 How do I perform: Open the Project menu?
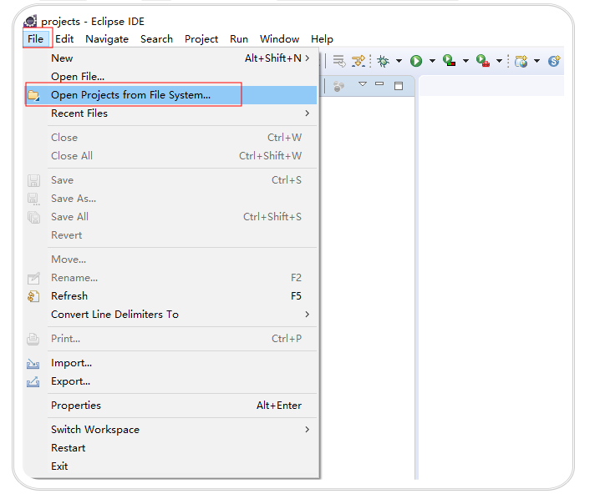point(201,39)
